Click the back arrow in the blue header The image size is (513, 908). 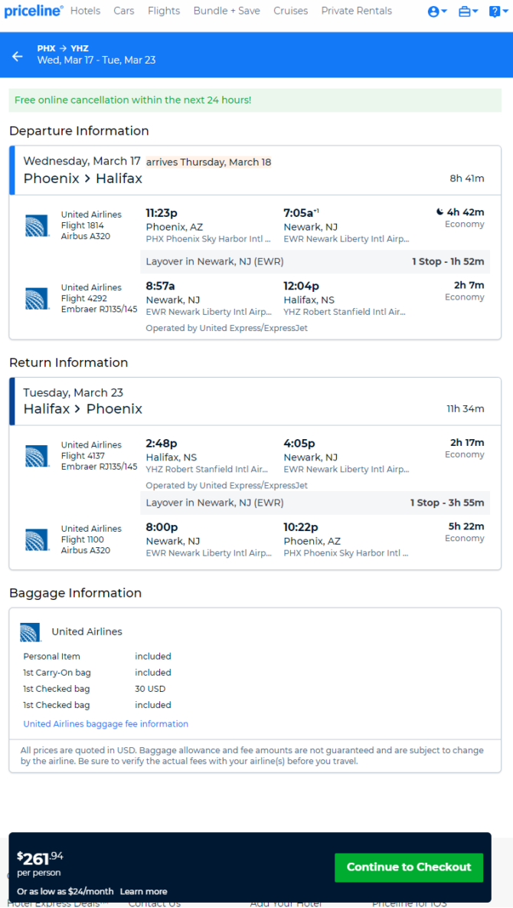tap(18, 56)
